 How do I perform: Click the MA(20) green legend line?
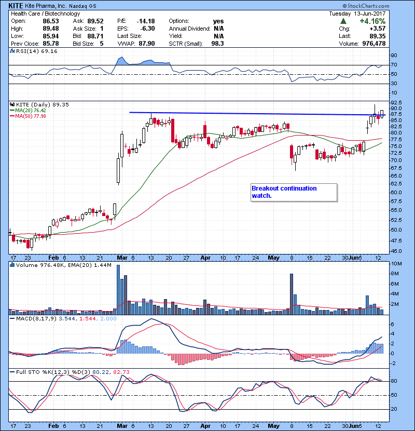coord(12,110)
